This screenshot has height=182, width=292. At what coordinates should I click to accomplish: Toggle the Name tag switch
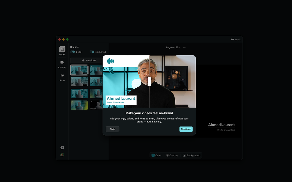(92, 52)
